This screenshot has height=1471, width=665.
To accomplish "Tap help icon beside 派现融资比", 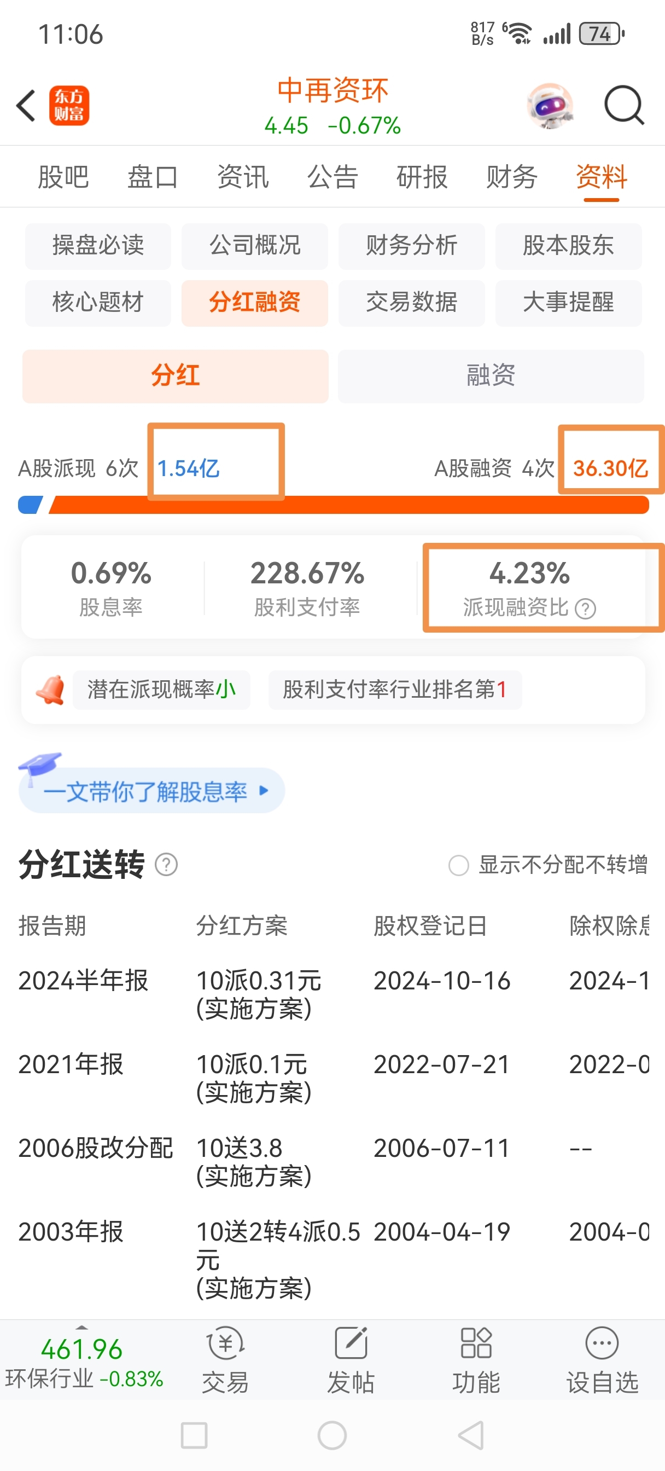I will [x=585, y=609].
